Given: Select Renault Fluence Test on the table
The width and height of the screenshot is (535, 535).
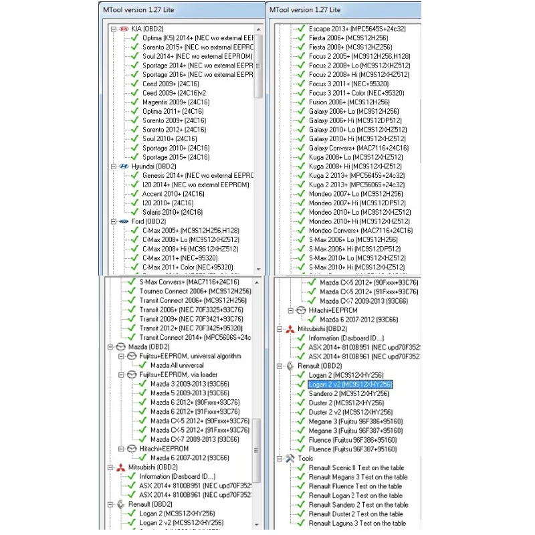Looking at the screenshot, I should pyautogui.click(x=355, y=486).
